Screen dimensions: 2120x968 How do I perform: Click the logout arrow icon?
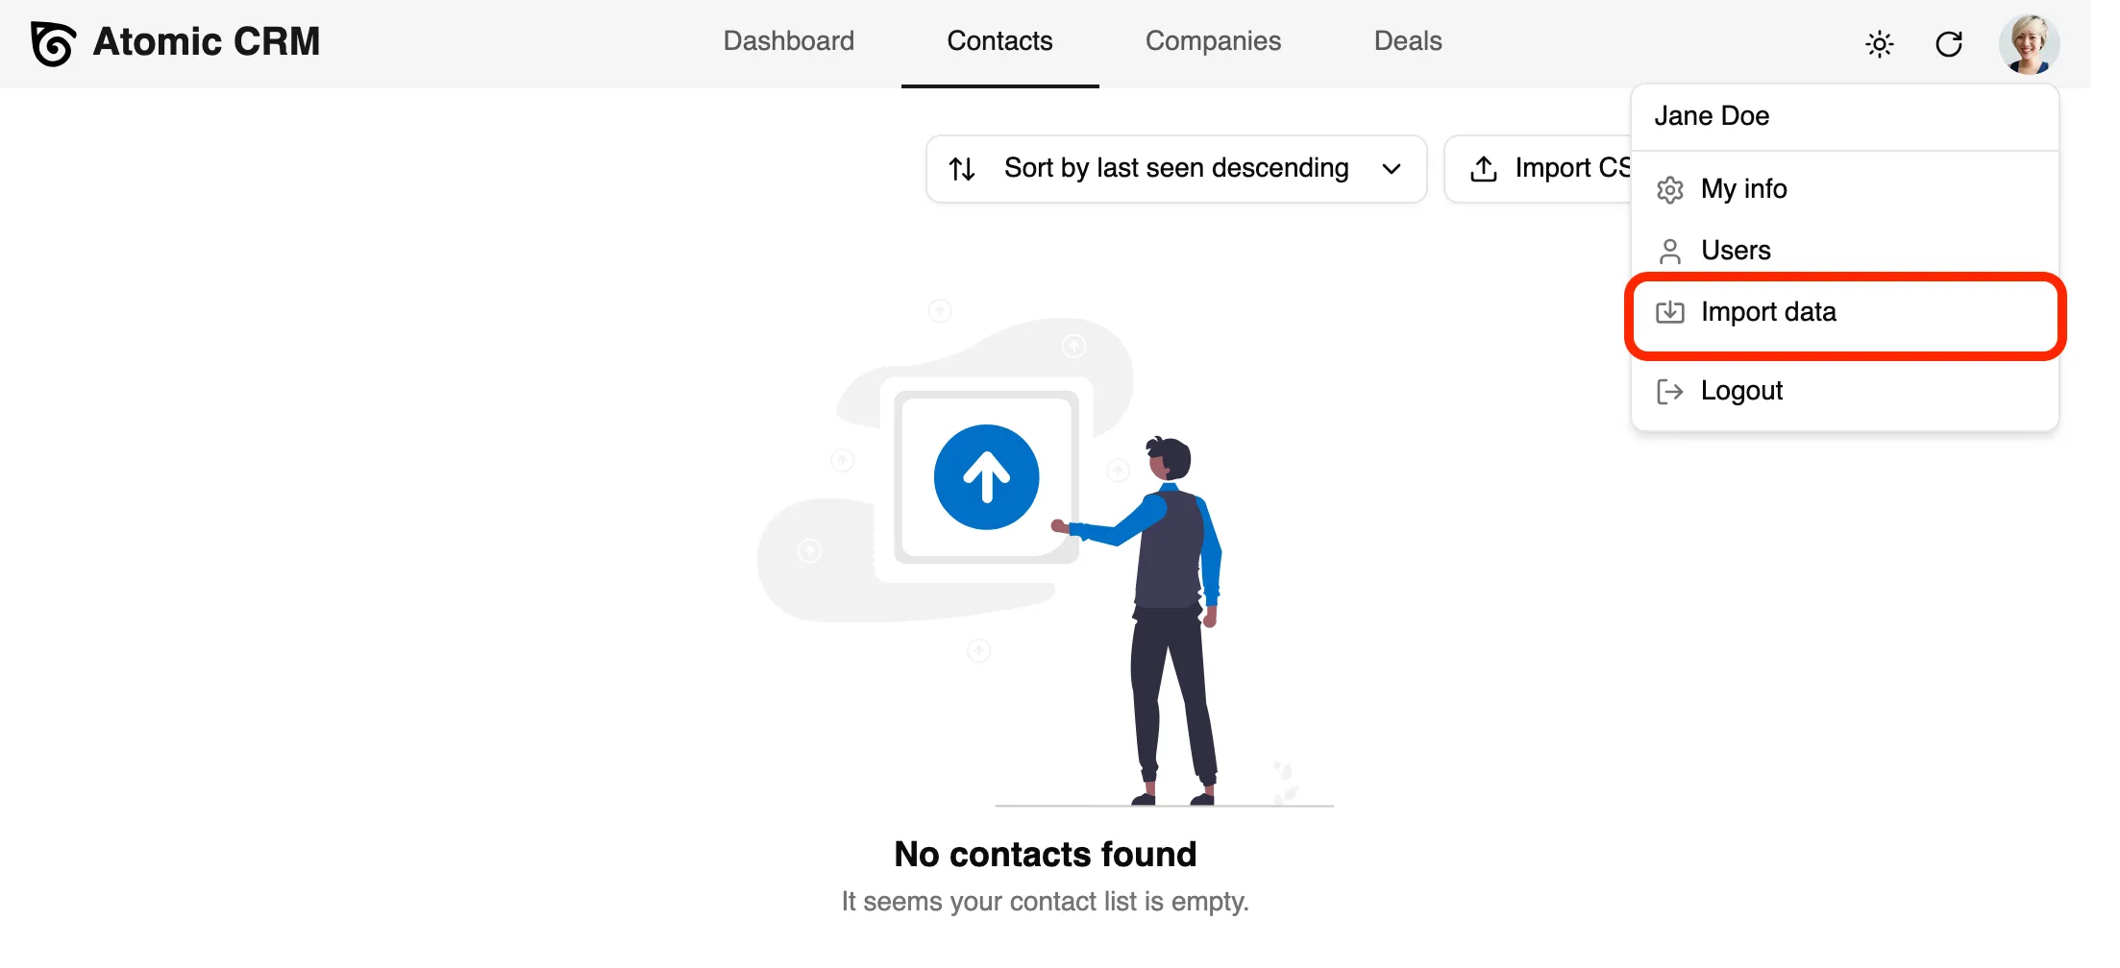[x=1670, y=392]
